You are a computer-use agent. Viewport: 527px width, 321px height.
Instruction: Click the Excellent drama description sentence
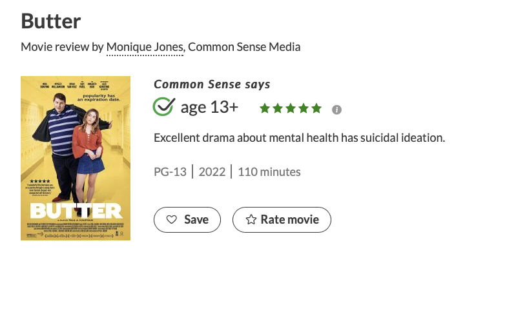tap(300, 138)
